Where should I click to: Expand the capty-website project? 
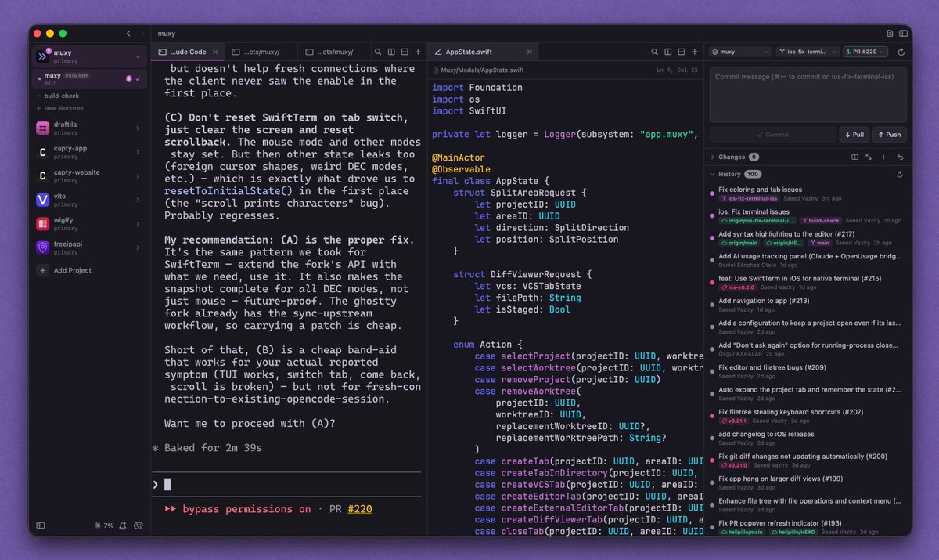tap(138, 175)
